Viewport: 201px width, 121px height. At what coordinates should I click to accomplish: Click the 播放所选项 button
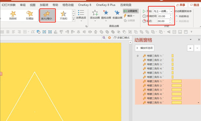tap(145, 48)
